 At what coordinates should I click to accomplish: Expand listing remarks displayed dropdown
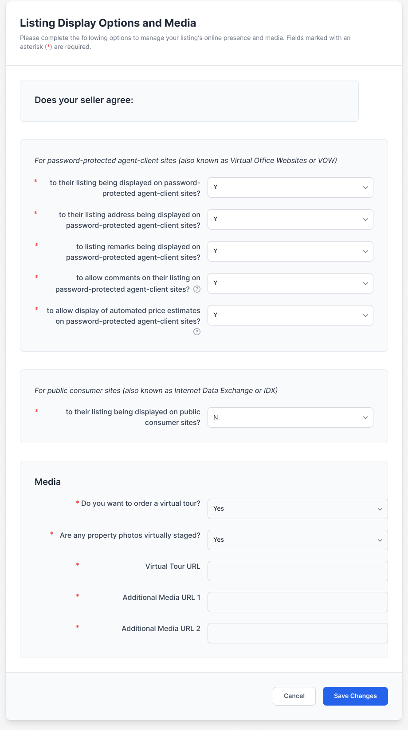290,251
